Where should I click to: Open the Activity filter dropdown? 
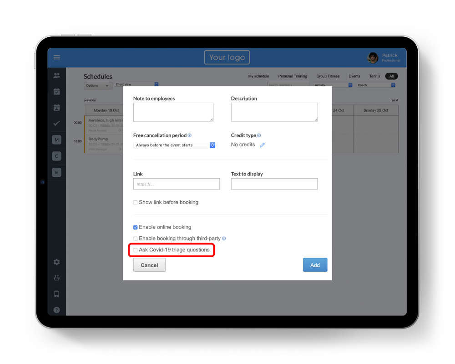(333, 85)
